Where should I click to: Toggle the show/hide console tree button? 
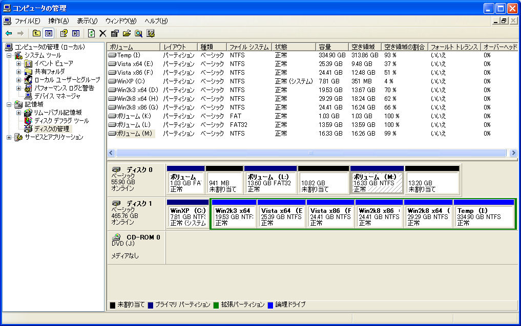tap(49, 33)
